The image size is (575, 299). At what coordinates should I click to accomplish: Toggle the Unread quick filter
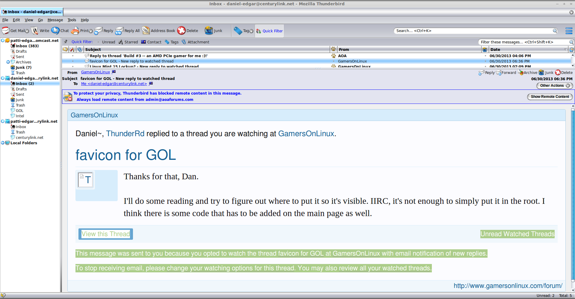click(106, 42)
